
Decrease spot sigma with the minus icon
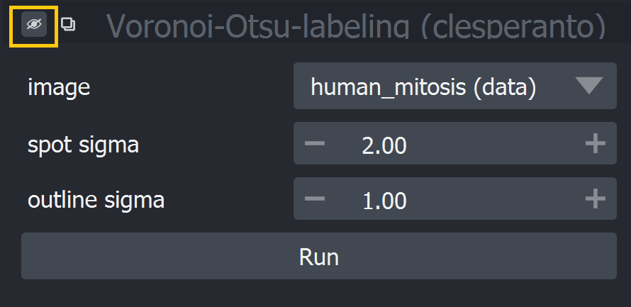[314, 143]
